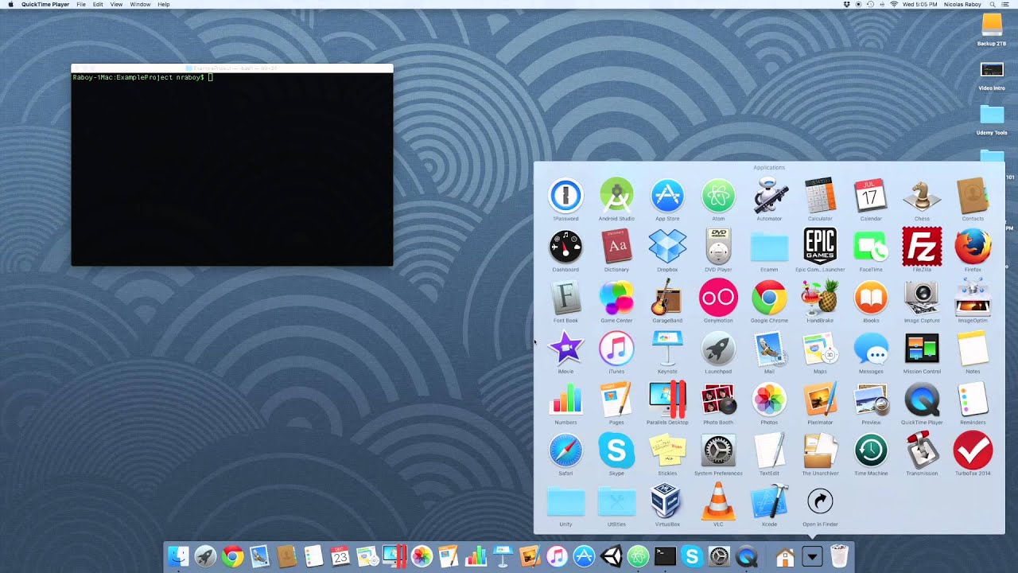
Task: Launch HandBrake from the Applications grid
Action: pos(820,298)
